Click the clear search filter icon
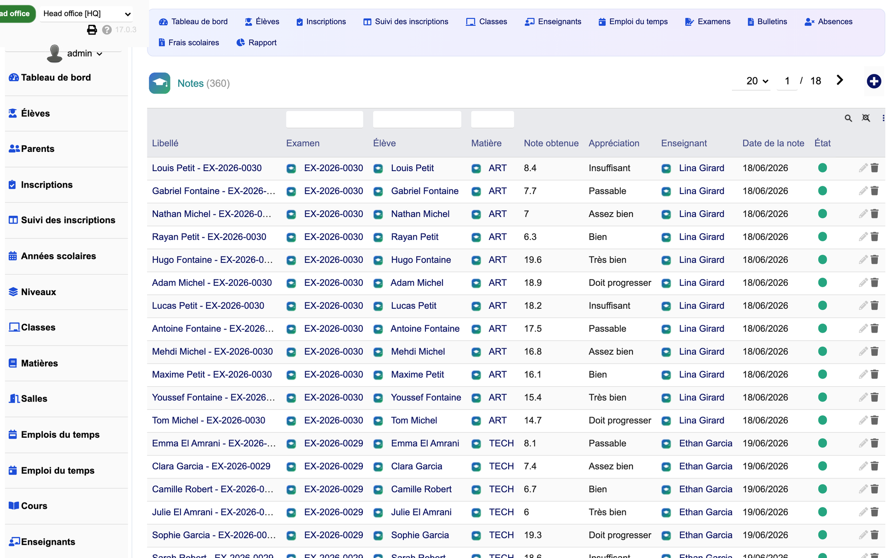Screen dimensions: 894x558 tap(866, 118)
